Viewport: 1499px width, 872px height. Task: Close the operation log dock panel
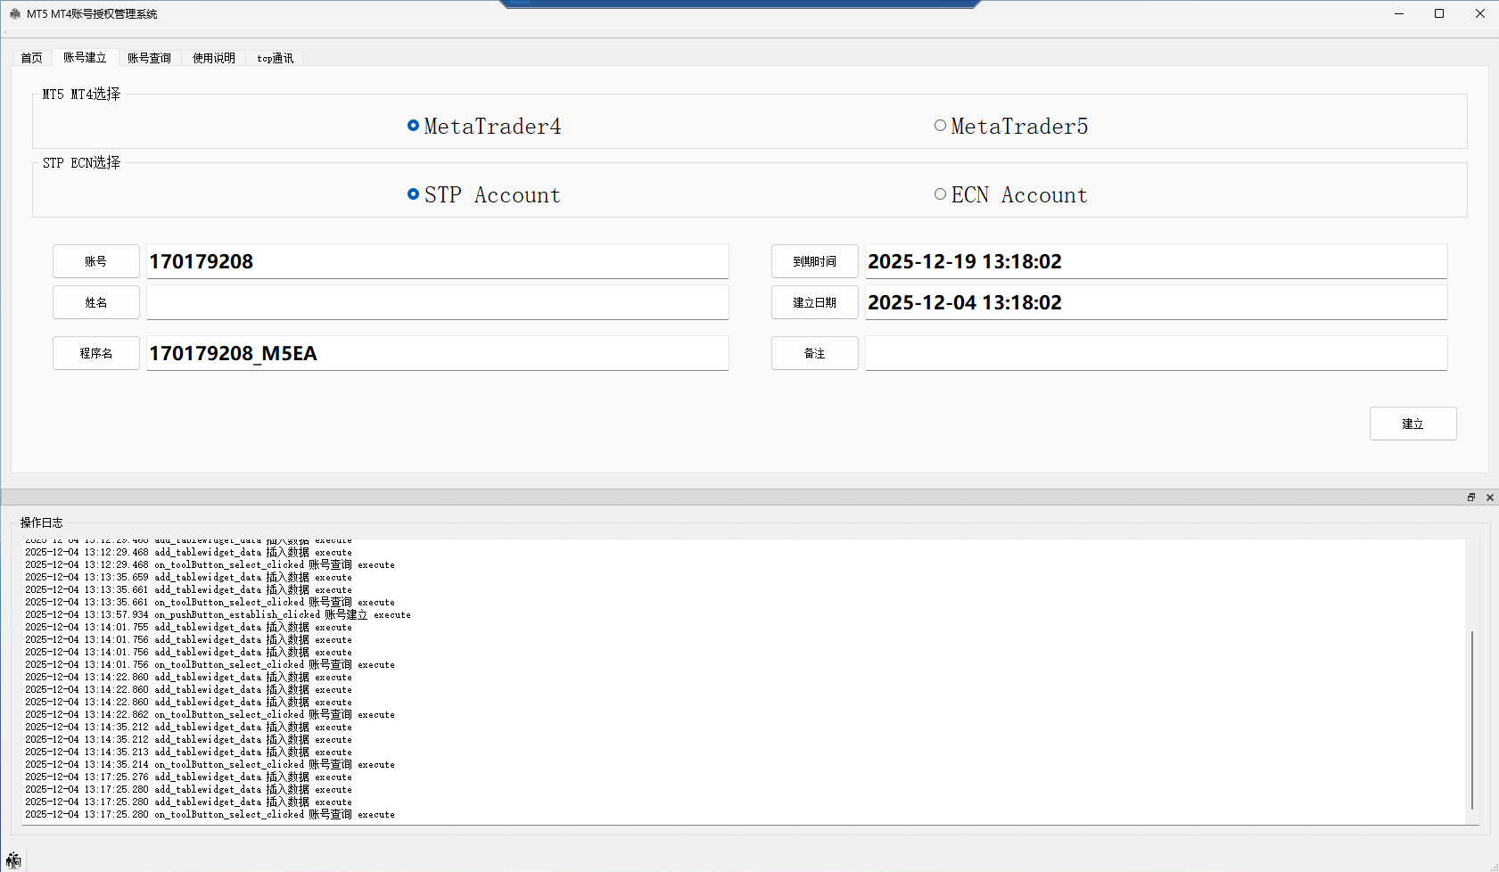[1490, 498]
